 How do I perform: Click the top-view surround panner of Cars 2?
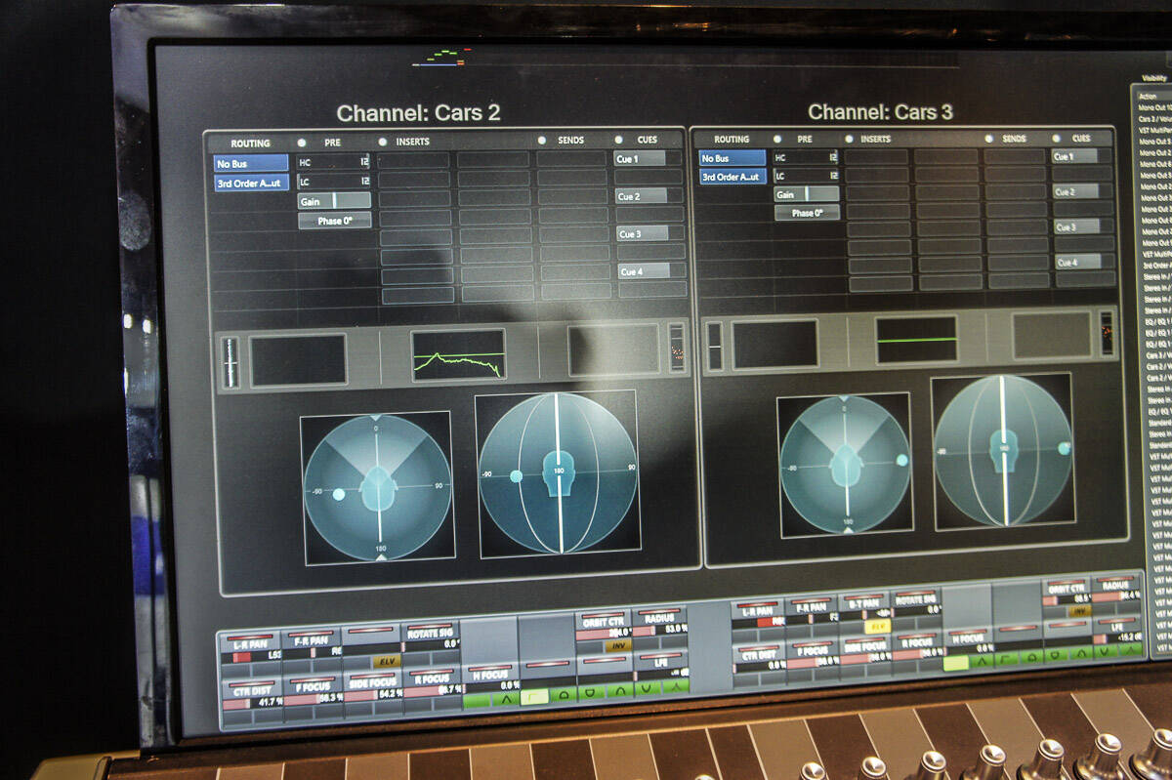tap(376, 487)
